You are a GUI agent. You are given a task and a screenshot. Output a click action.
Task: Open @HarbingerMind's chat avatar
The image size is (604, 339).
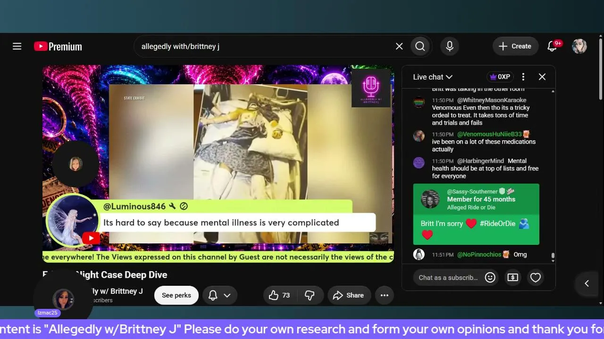point(419,162)
